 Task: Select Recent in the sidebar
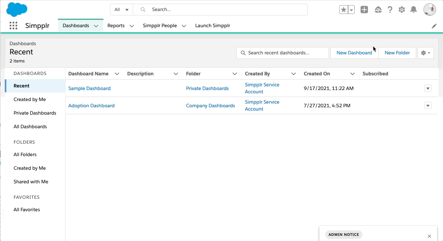pyautogui.click(x=35, y=86)
